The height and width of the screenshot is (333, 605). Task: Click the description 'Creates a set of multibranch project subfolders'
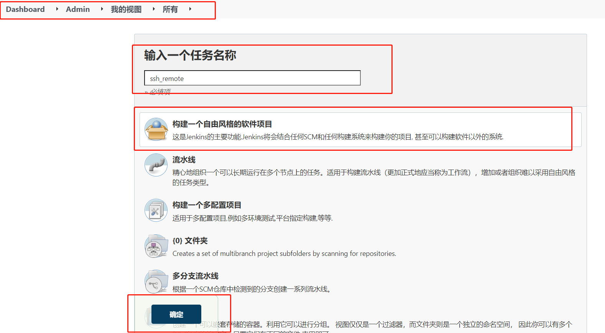[x=284, y=254]
